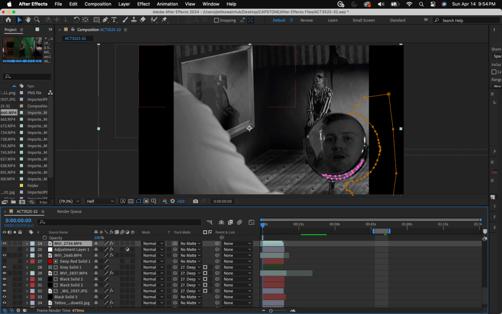Viewport: 502px width, 314px height.
Task: Hide the MVI_2734.MP4 layer with eye toggle
Action: pyautogui.click(x=4, y=243)
